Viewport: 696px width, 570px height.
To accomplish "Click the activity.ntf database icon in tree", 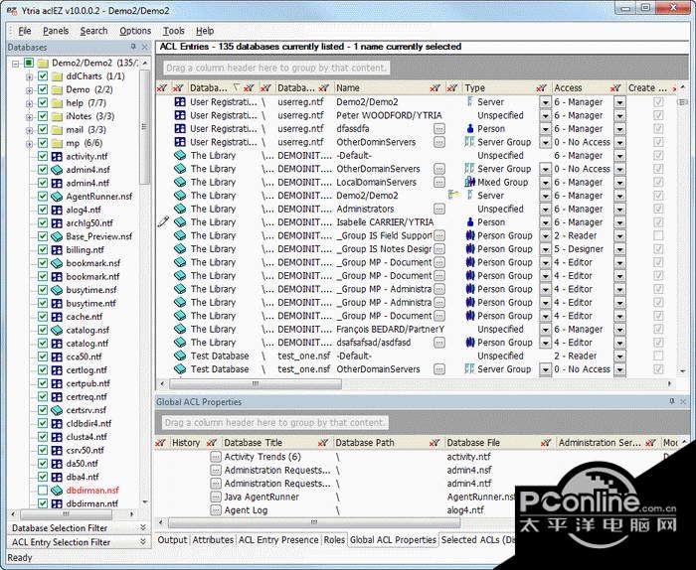I will coord(58,156).
